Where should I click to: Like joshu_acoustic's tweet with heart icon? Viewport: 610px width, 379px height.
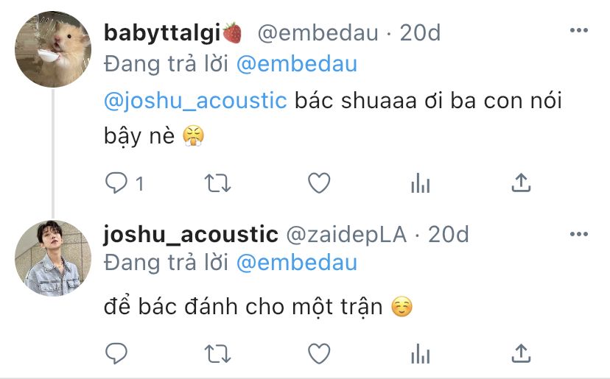click(319, 354)
